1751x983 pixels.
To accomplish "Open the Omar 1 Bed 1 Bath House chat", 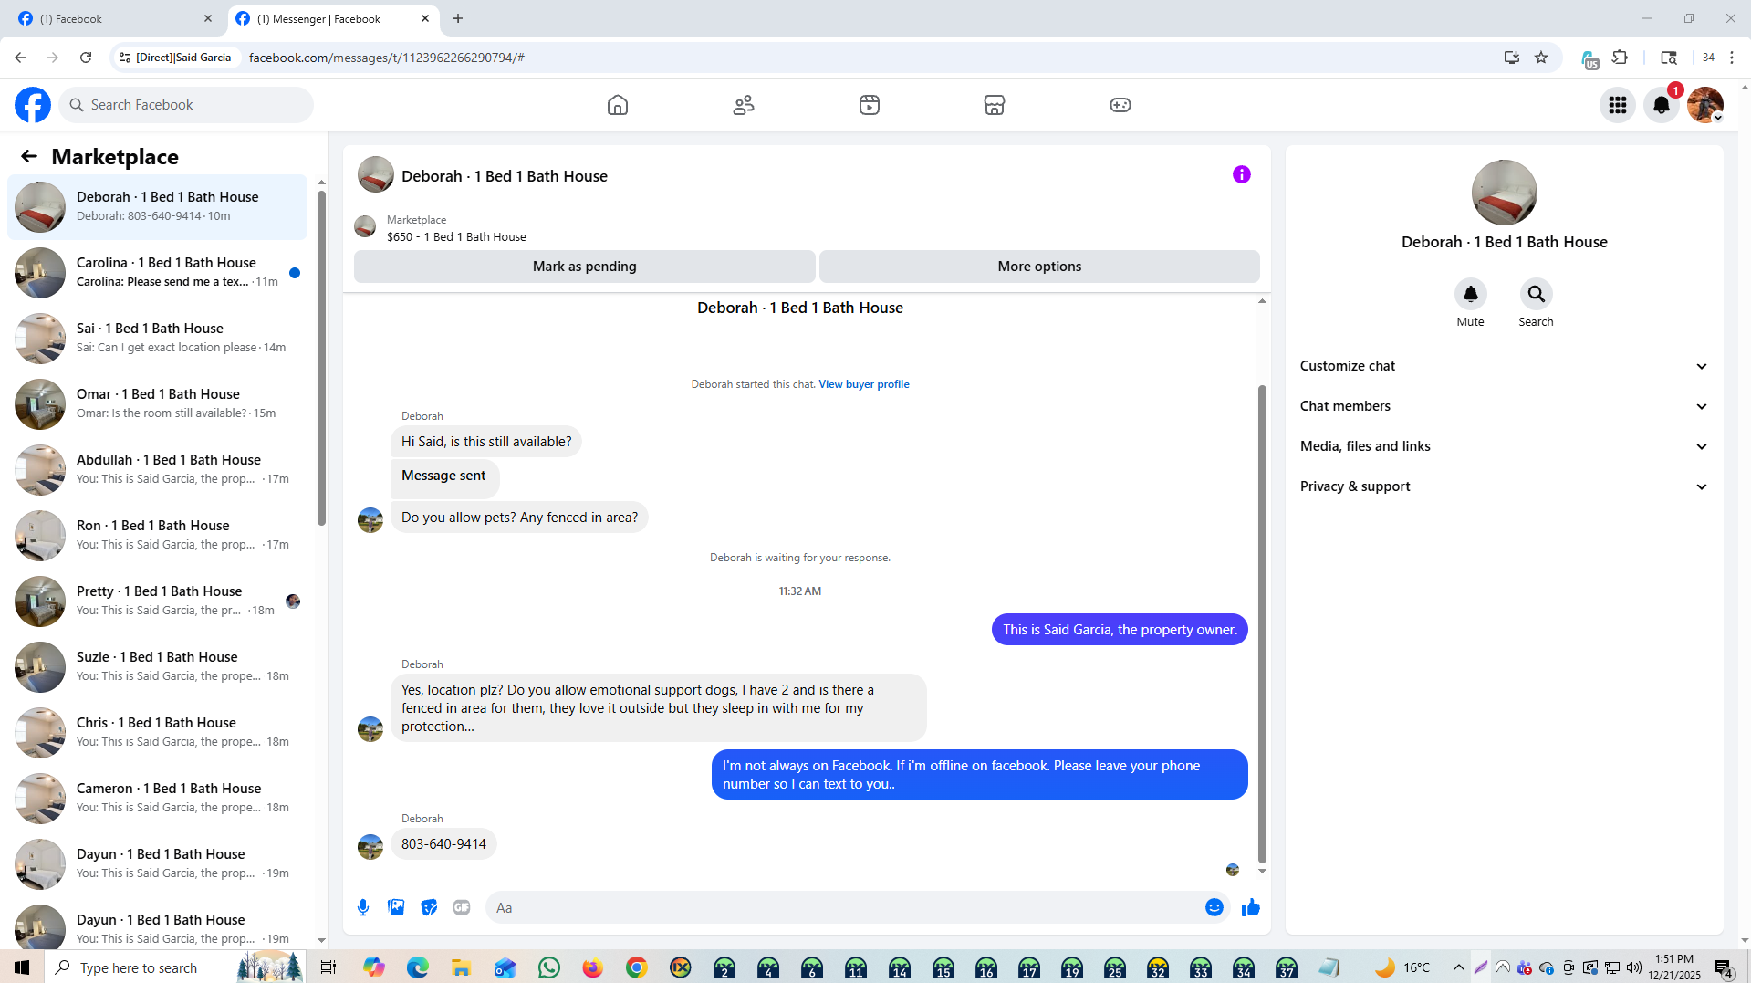I will [x=158, y=403].
